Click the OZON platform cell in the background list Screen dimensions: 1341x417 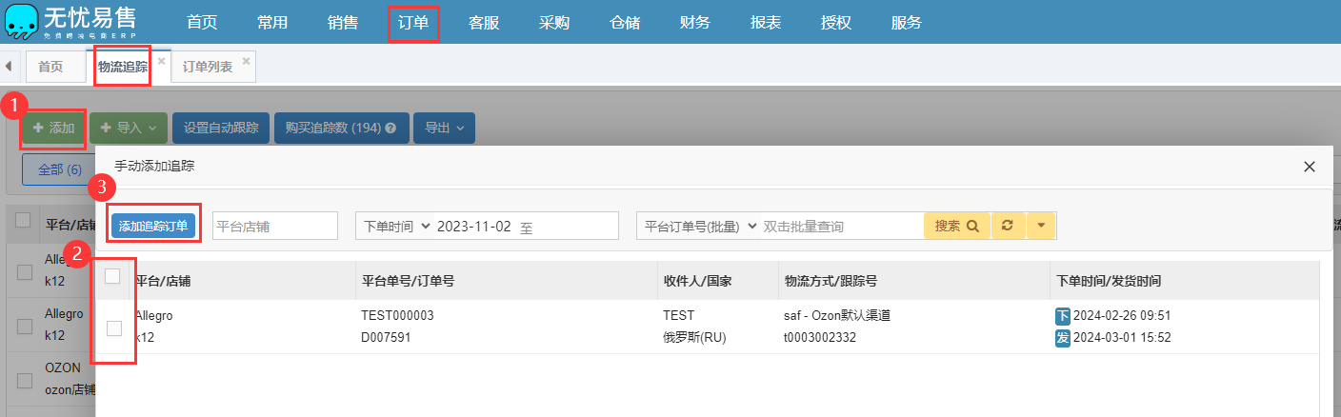tap(63, 367)
